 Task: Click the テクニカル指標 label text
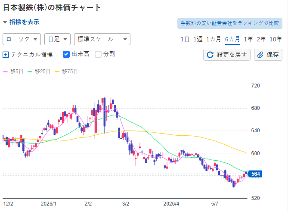pos(32,55)
